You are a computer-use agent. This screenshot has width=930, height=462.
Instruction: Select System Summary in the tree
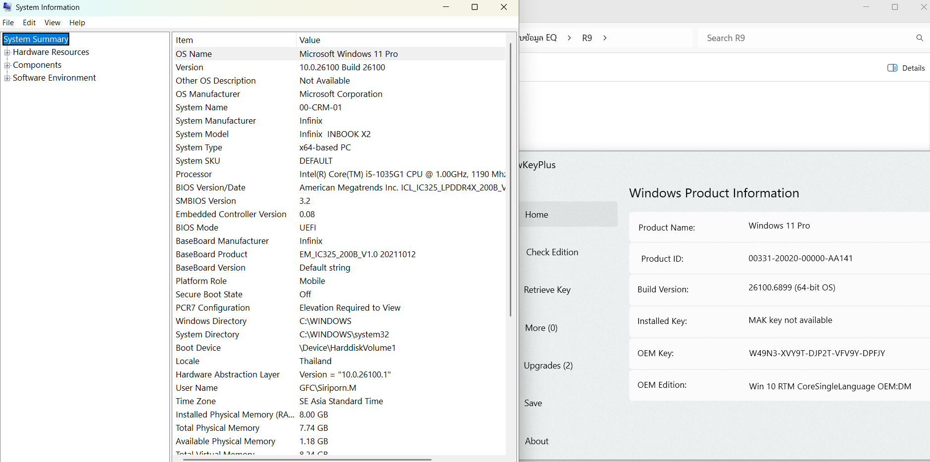coord(36,39)
